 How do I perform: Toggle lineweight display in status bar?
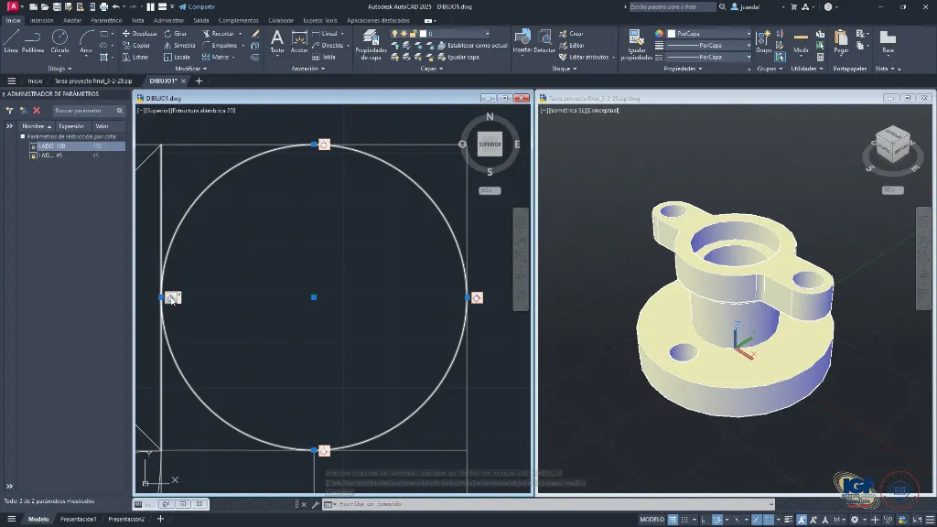click(x=788, y=520)
